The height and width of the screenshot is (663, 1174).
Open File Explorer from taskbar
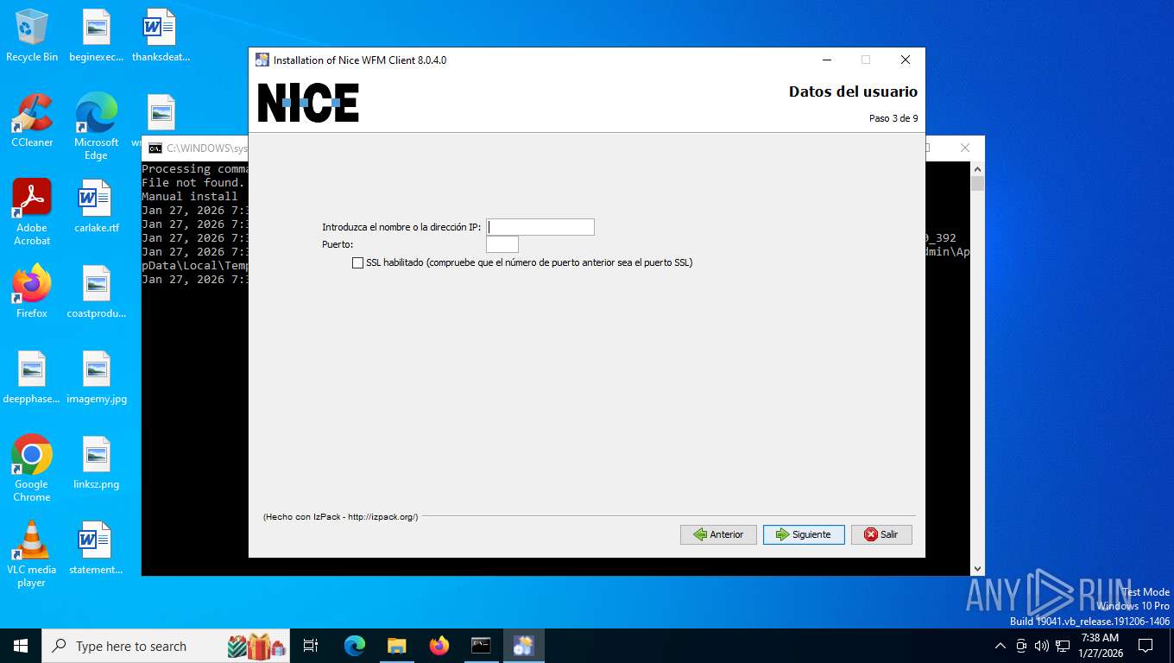click(x=397, y=646)
